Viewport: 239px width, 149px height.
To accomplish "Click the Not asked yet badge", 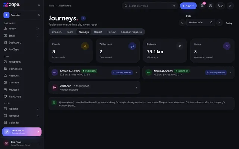I will click(x=81, y=86).
